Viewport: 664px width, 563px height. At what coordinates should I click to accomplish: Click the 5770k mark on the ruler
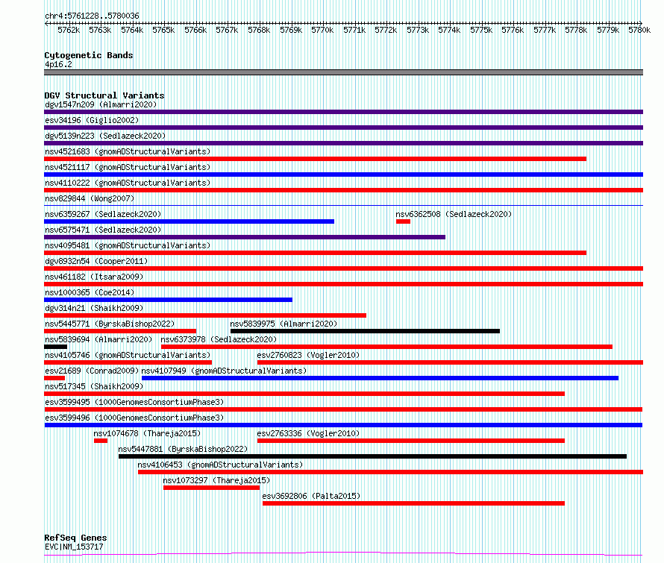coord(322,30)
